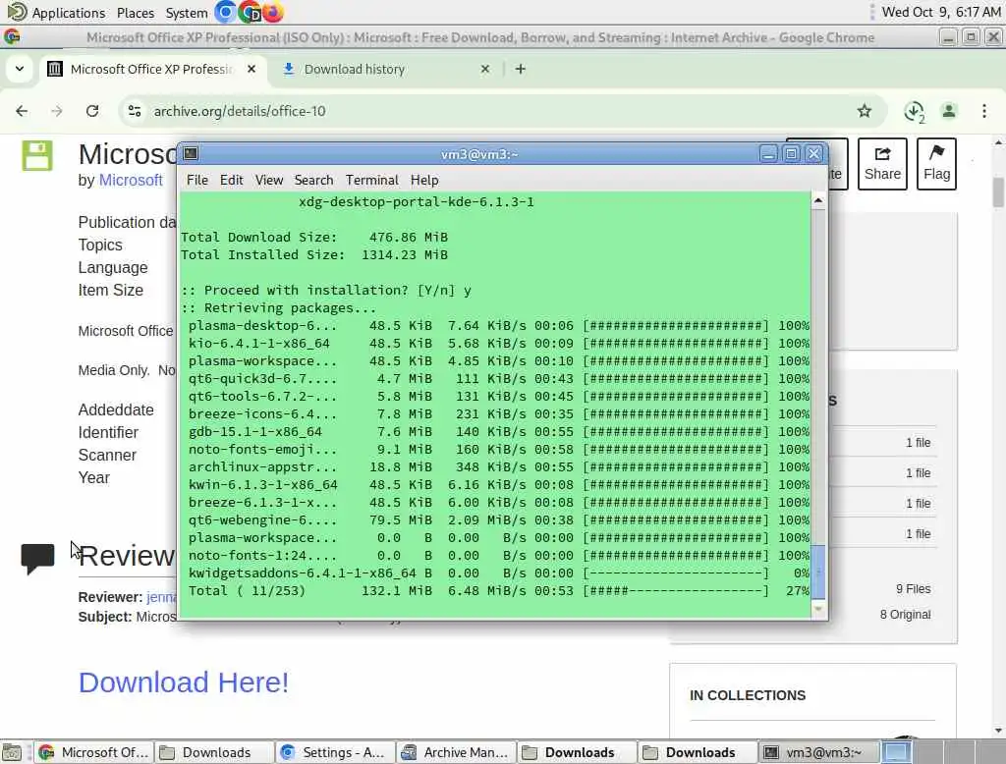Click 'Total Download Size' line in terminal
This screenshot has width=1006, height=764.
click(x=314, y=238)
